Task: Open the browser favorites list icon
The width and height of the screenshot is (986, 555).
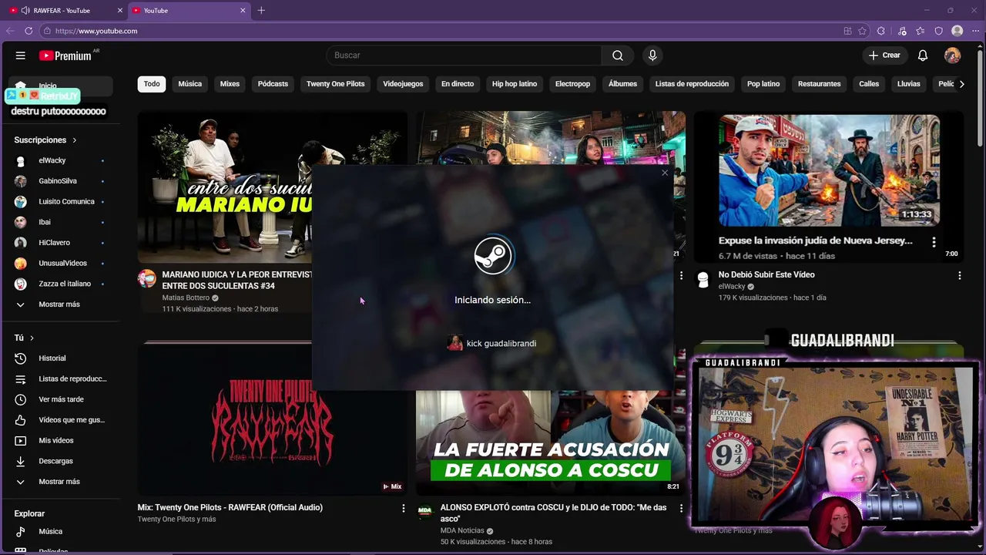Action: click(x=921, y=31)
